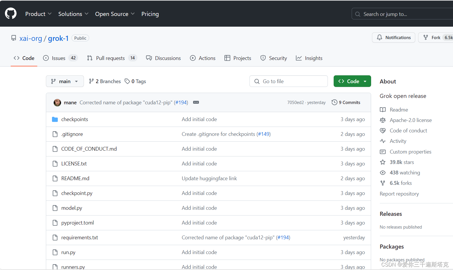Open pull request #149 link

pyautogui.click(x=264, y=134)
